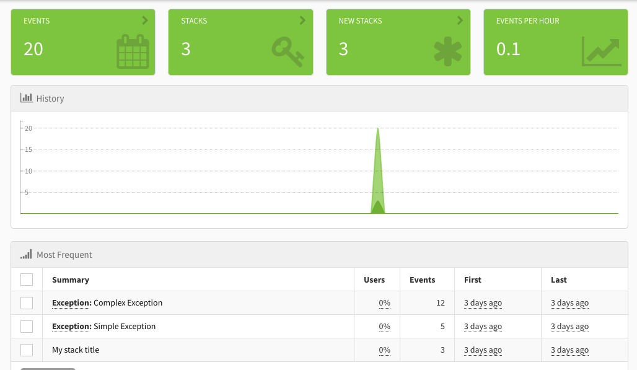This screenshot has height=370, width=637.
Task: Click the chevron on the Stacks summary tile
Action: tap(302, 20)
